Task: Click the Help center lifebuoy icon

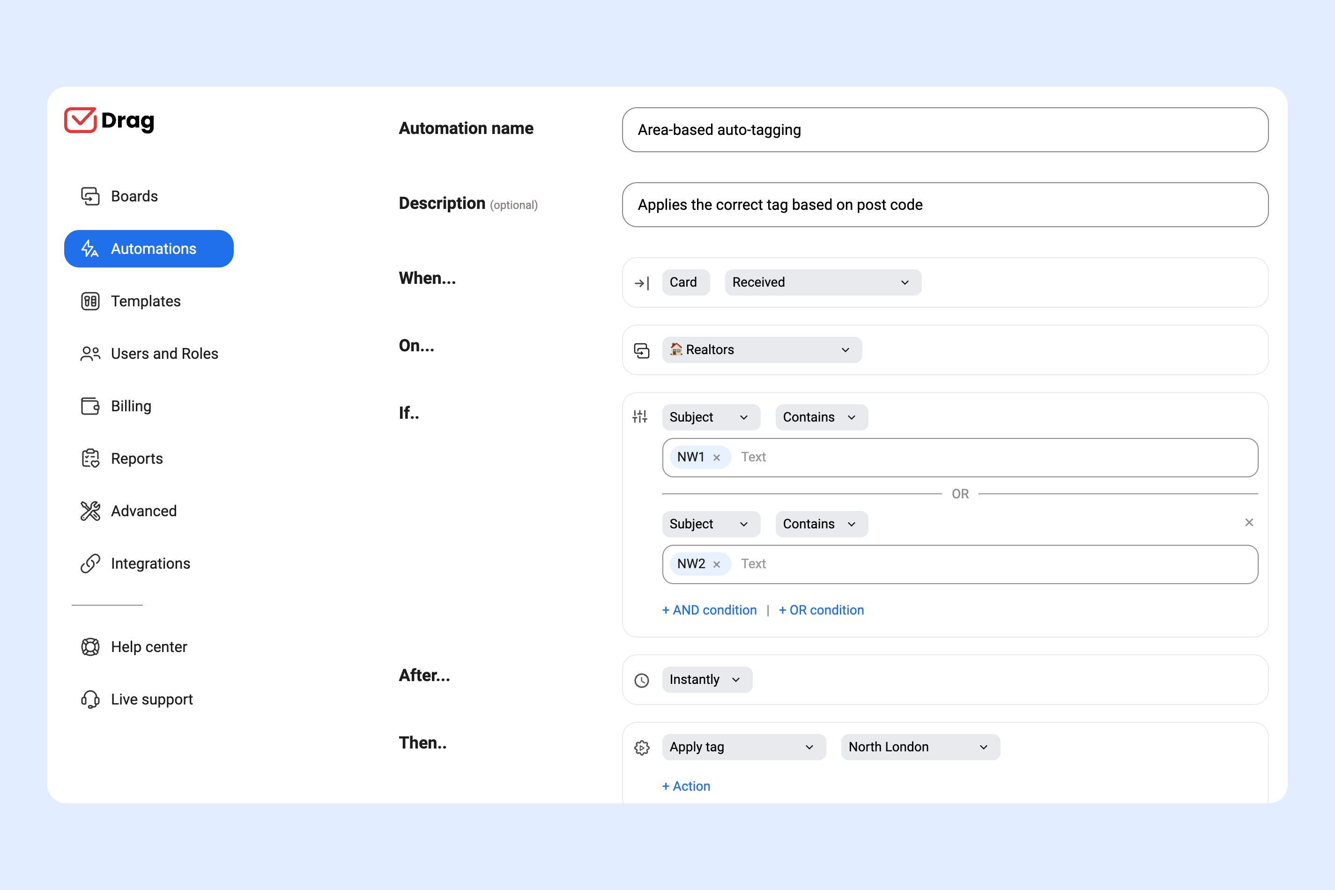Action: click(x=90, y=647)
